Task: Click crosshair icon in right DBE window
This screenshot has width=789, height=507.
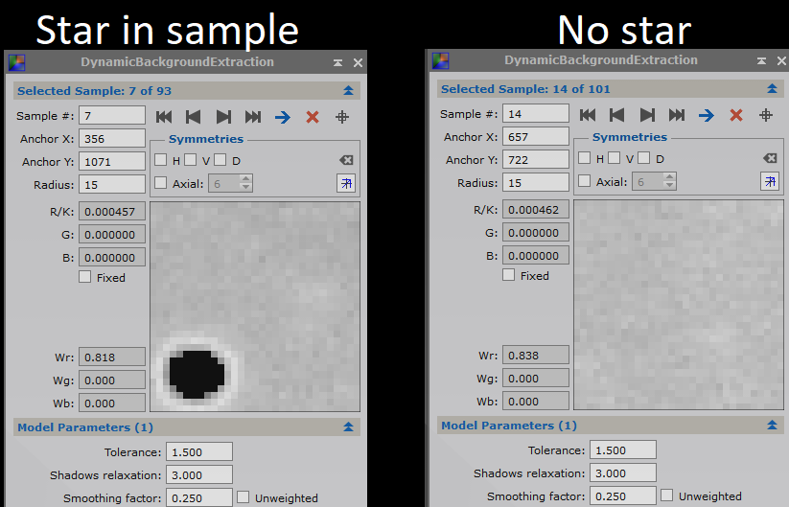Action: pos(766,115)
